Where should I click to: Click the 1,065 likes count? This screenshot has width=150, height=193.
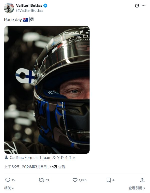83,180
